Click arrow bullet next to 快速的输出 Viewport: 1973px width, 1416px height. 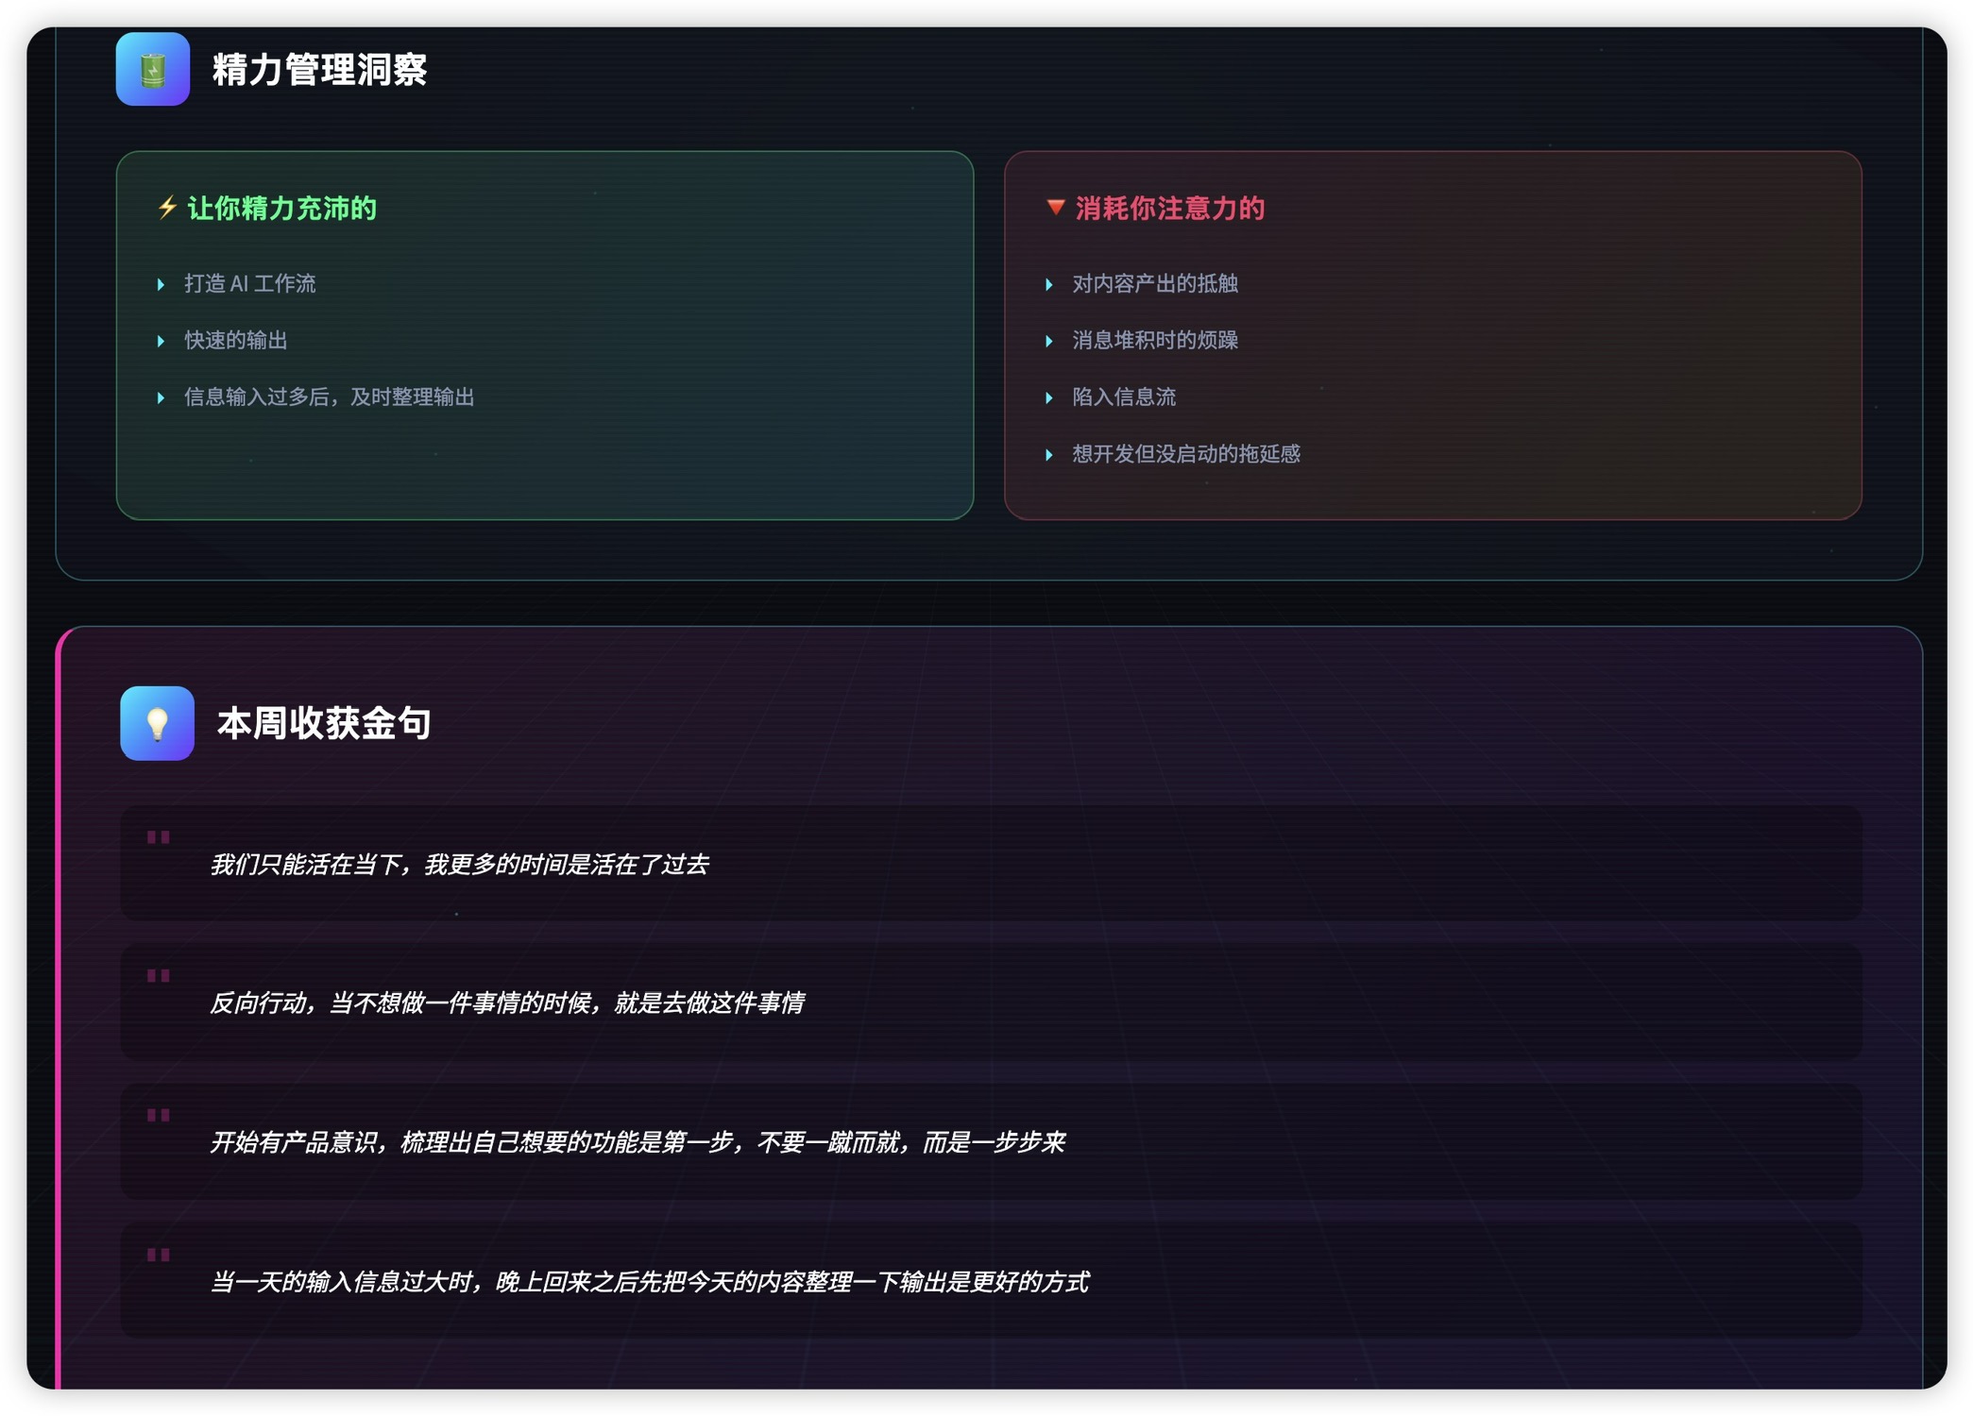[x=161, y=341]
